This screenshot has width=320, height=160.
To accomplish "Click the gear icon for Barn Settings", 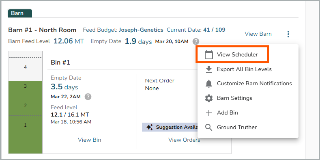I will [x=208, y=98].
